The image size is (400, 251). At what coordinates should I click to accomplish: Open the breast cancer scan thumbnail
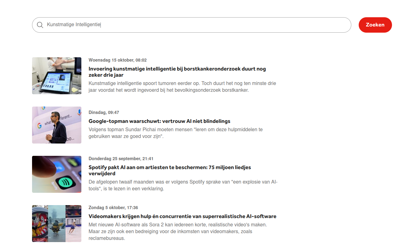pyautogui.click(x=57, y=76)
